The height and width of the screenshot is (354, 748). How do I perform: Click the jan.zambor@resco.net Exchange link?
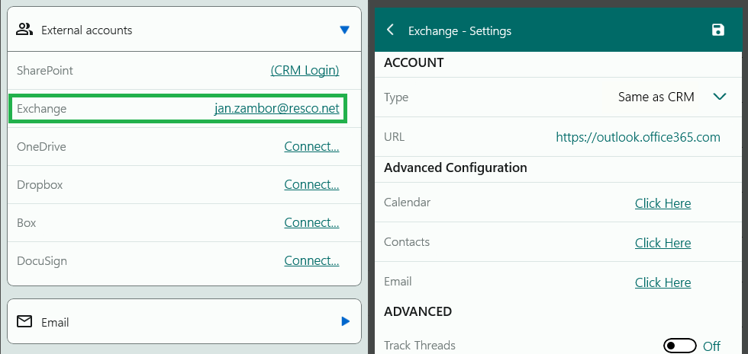[x=276, y=109]
